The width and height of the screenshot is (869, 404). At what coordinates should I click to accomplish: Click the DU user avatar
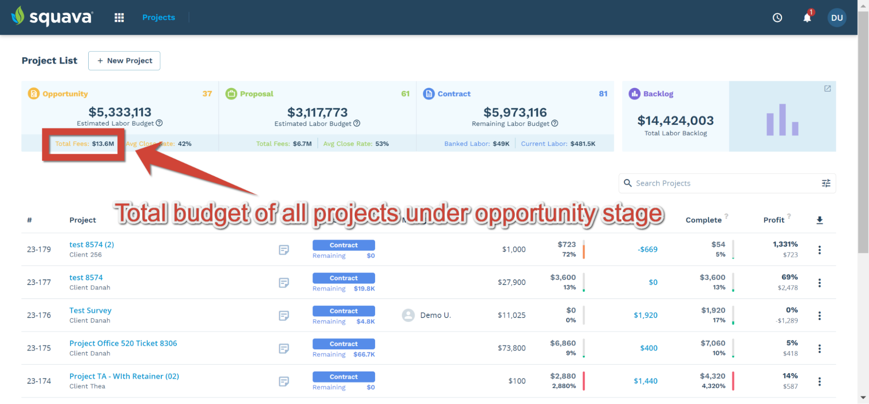(837, 17)
